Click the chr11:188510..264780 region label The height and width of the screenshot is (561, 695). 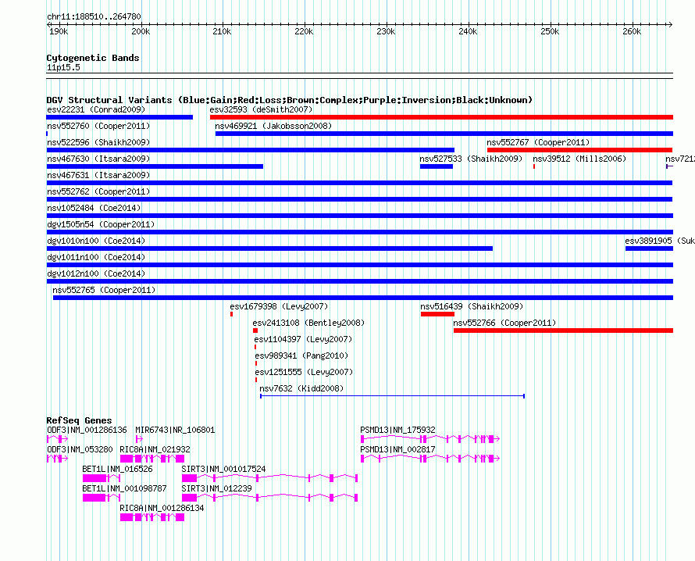point(94,17)
